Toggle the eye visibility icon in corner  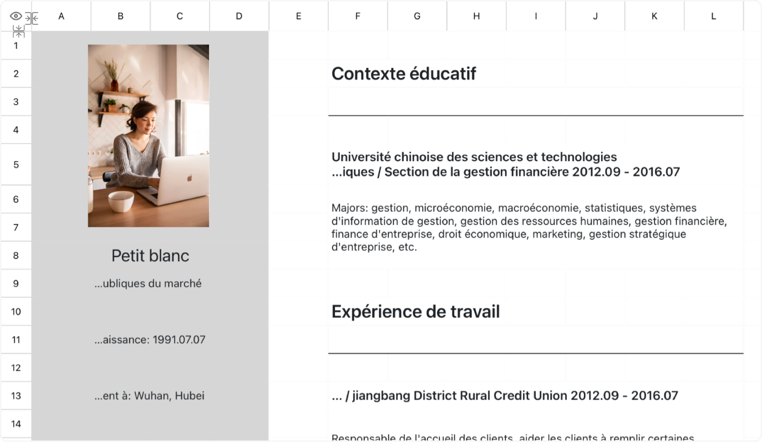16,16
